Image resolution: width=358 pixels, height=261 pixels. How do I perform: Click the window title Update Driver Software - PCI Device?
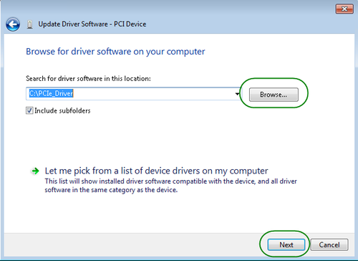coord(92,24)
